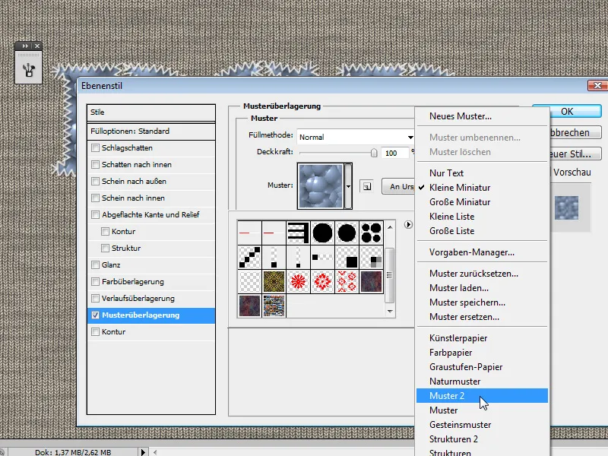Enable Abgeflachte Kante und Relief
Viewport: 608px width, 456px height.
[x=95, y=214]
